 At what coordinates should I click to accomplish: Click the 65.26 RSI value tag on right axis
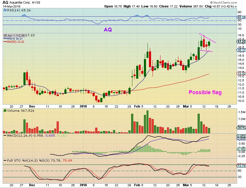click(x=241, y=17)
